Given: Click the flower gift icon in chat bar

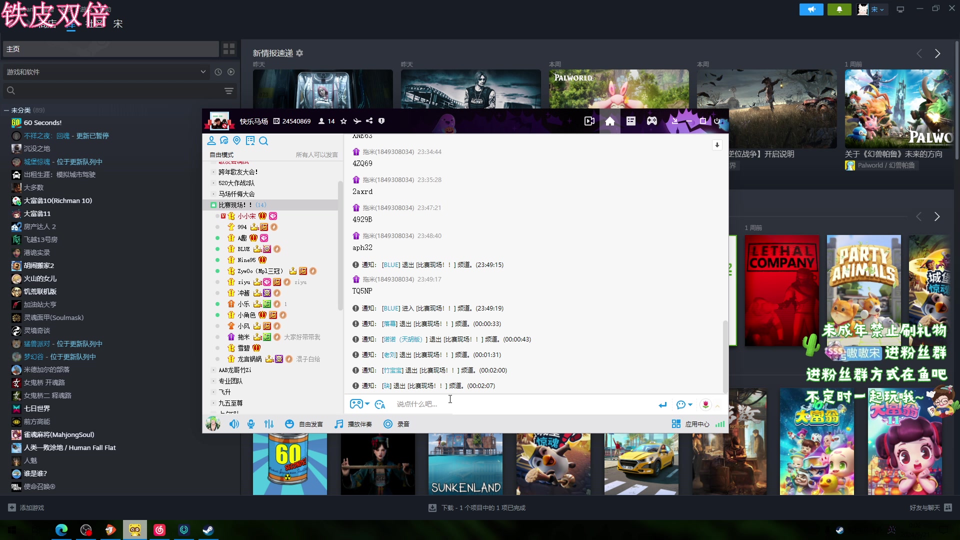Looking at the screenshot, I should pos(705,404).
